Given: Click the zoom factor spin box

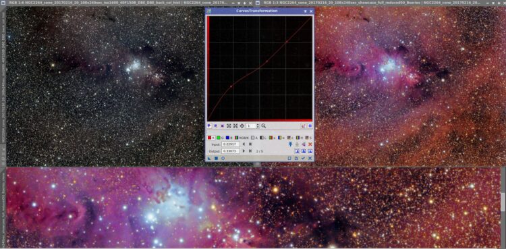Looking at the screenshot, I should pos(252,126).
